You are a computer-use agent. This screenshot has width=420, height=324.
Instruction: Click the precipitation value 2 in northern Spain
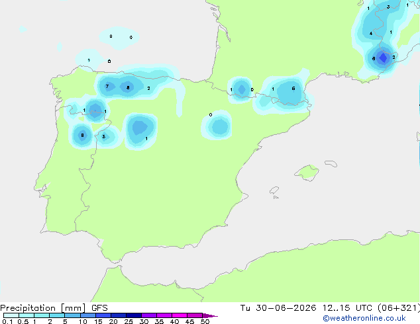pyautogui.click(x=148, y=88)
